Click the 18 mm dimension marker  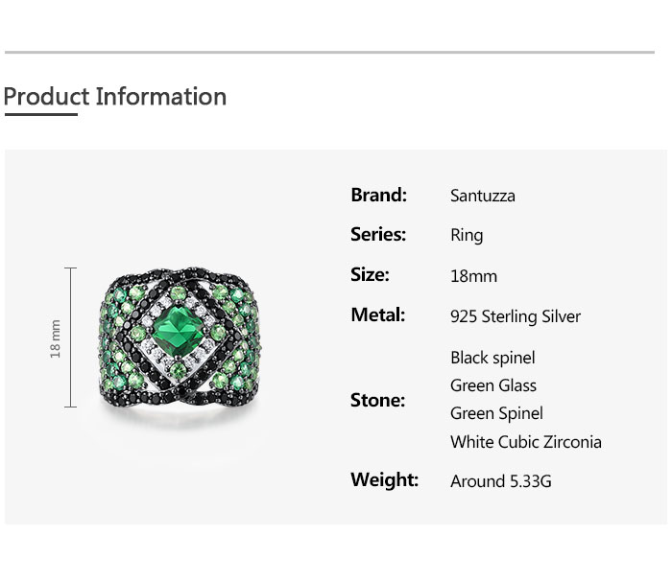point(56,338)
